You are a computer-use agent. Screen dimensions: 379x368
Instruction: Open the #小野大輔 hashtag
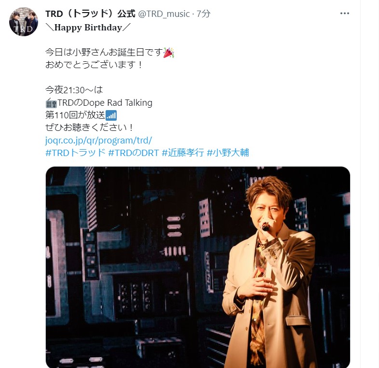228,153
